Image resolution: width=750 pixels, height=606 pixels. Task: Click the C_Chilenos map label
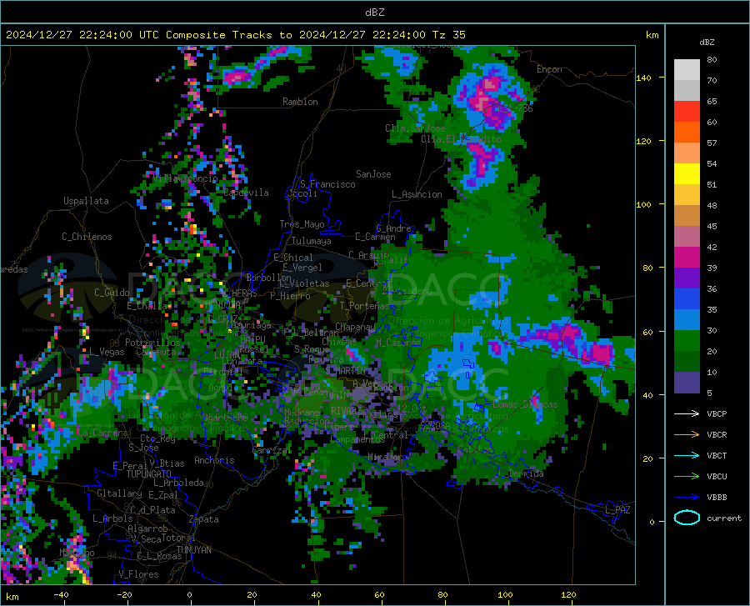87,237
